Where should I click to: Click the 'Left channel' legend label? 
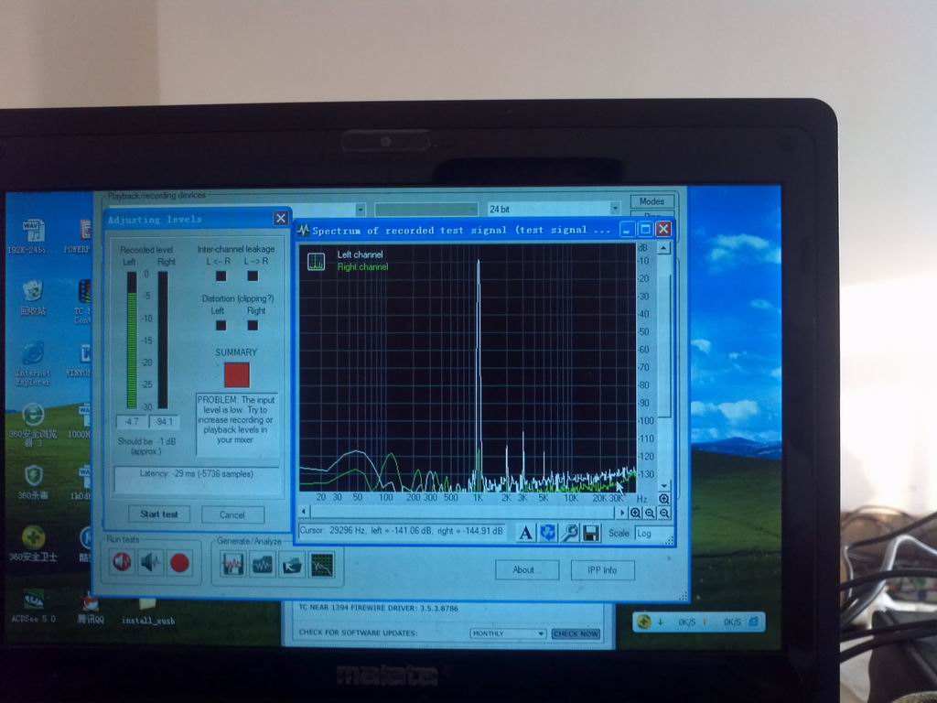tap(360, 254)
